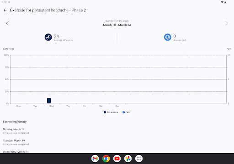The height and width of the screenshot is (164, 234).
Task: Tap the average adherence dumbbell icon
Action: [48, 37]
